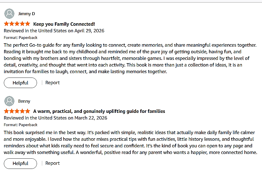Image resolution: width=262 pixels, height=181 pixels.
Task: Report Jimmy D's review
Action: point(52,82)
